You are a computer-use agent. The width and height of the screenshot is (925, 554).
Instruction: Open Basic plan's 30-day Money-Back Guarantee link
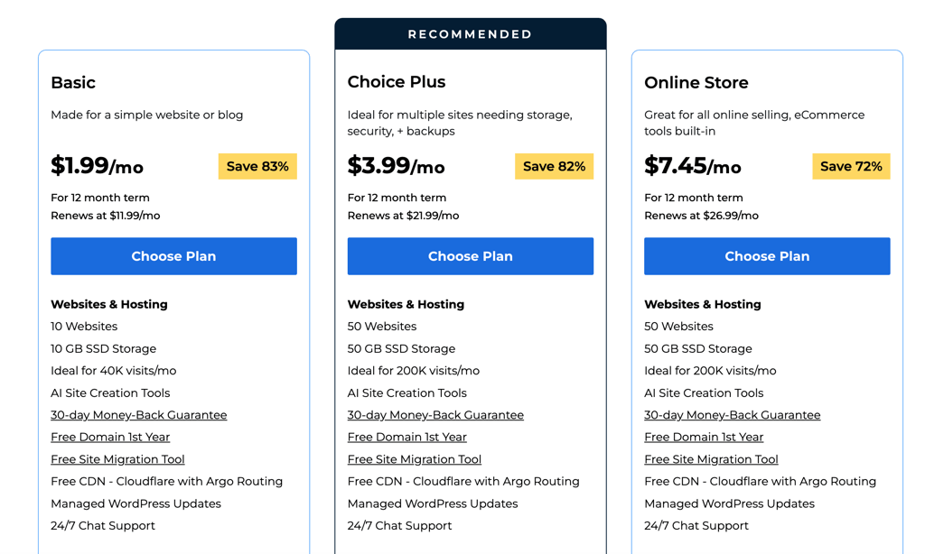(x=138, y=415)
